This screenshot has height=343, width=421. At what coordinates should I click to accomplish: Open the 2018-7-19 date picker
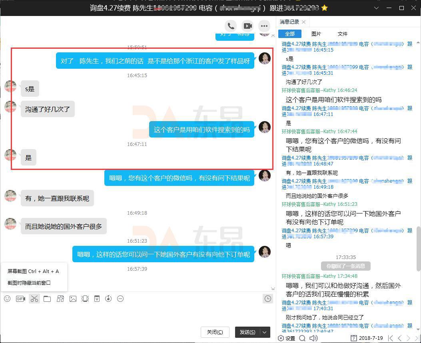pos(368,338)
